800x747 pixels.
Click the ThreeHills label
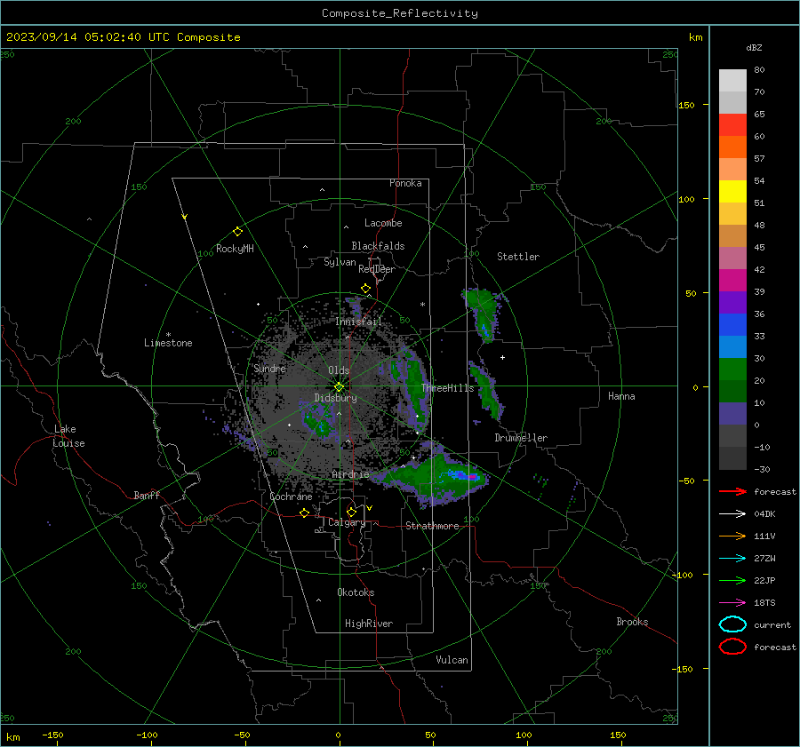point(447,388)
